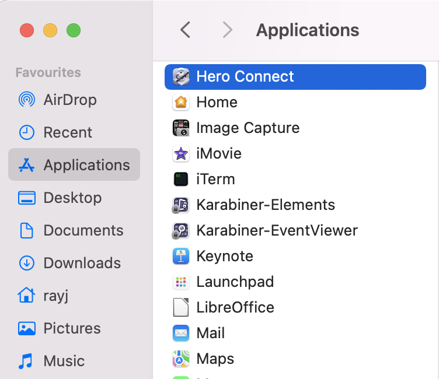Click the iMovie star icon

coord(181,153)
